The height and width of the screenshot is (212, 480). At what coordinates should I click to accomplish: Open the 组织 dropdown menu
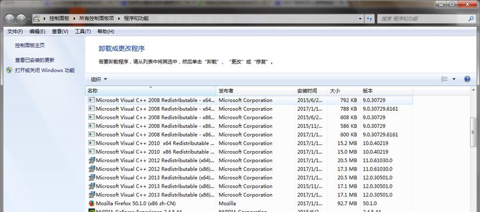click(x=99, y=79)
